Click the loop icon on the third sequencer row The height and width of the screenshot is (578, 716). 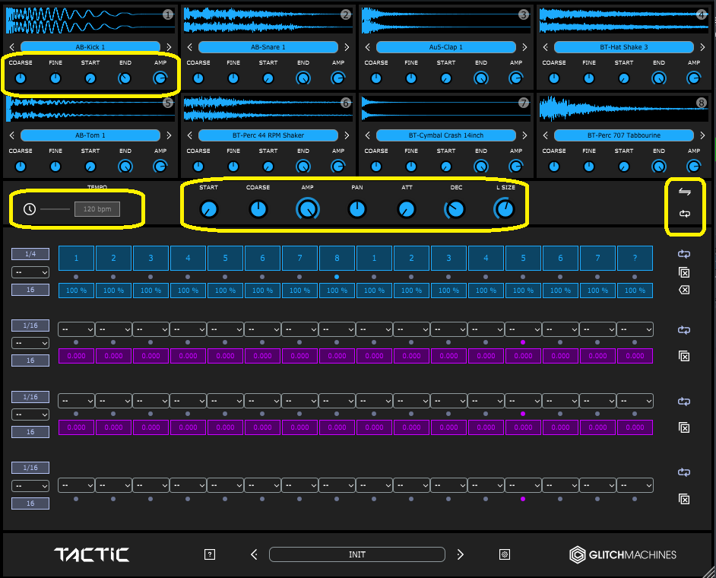[684, 402]
